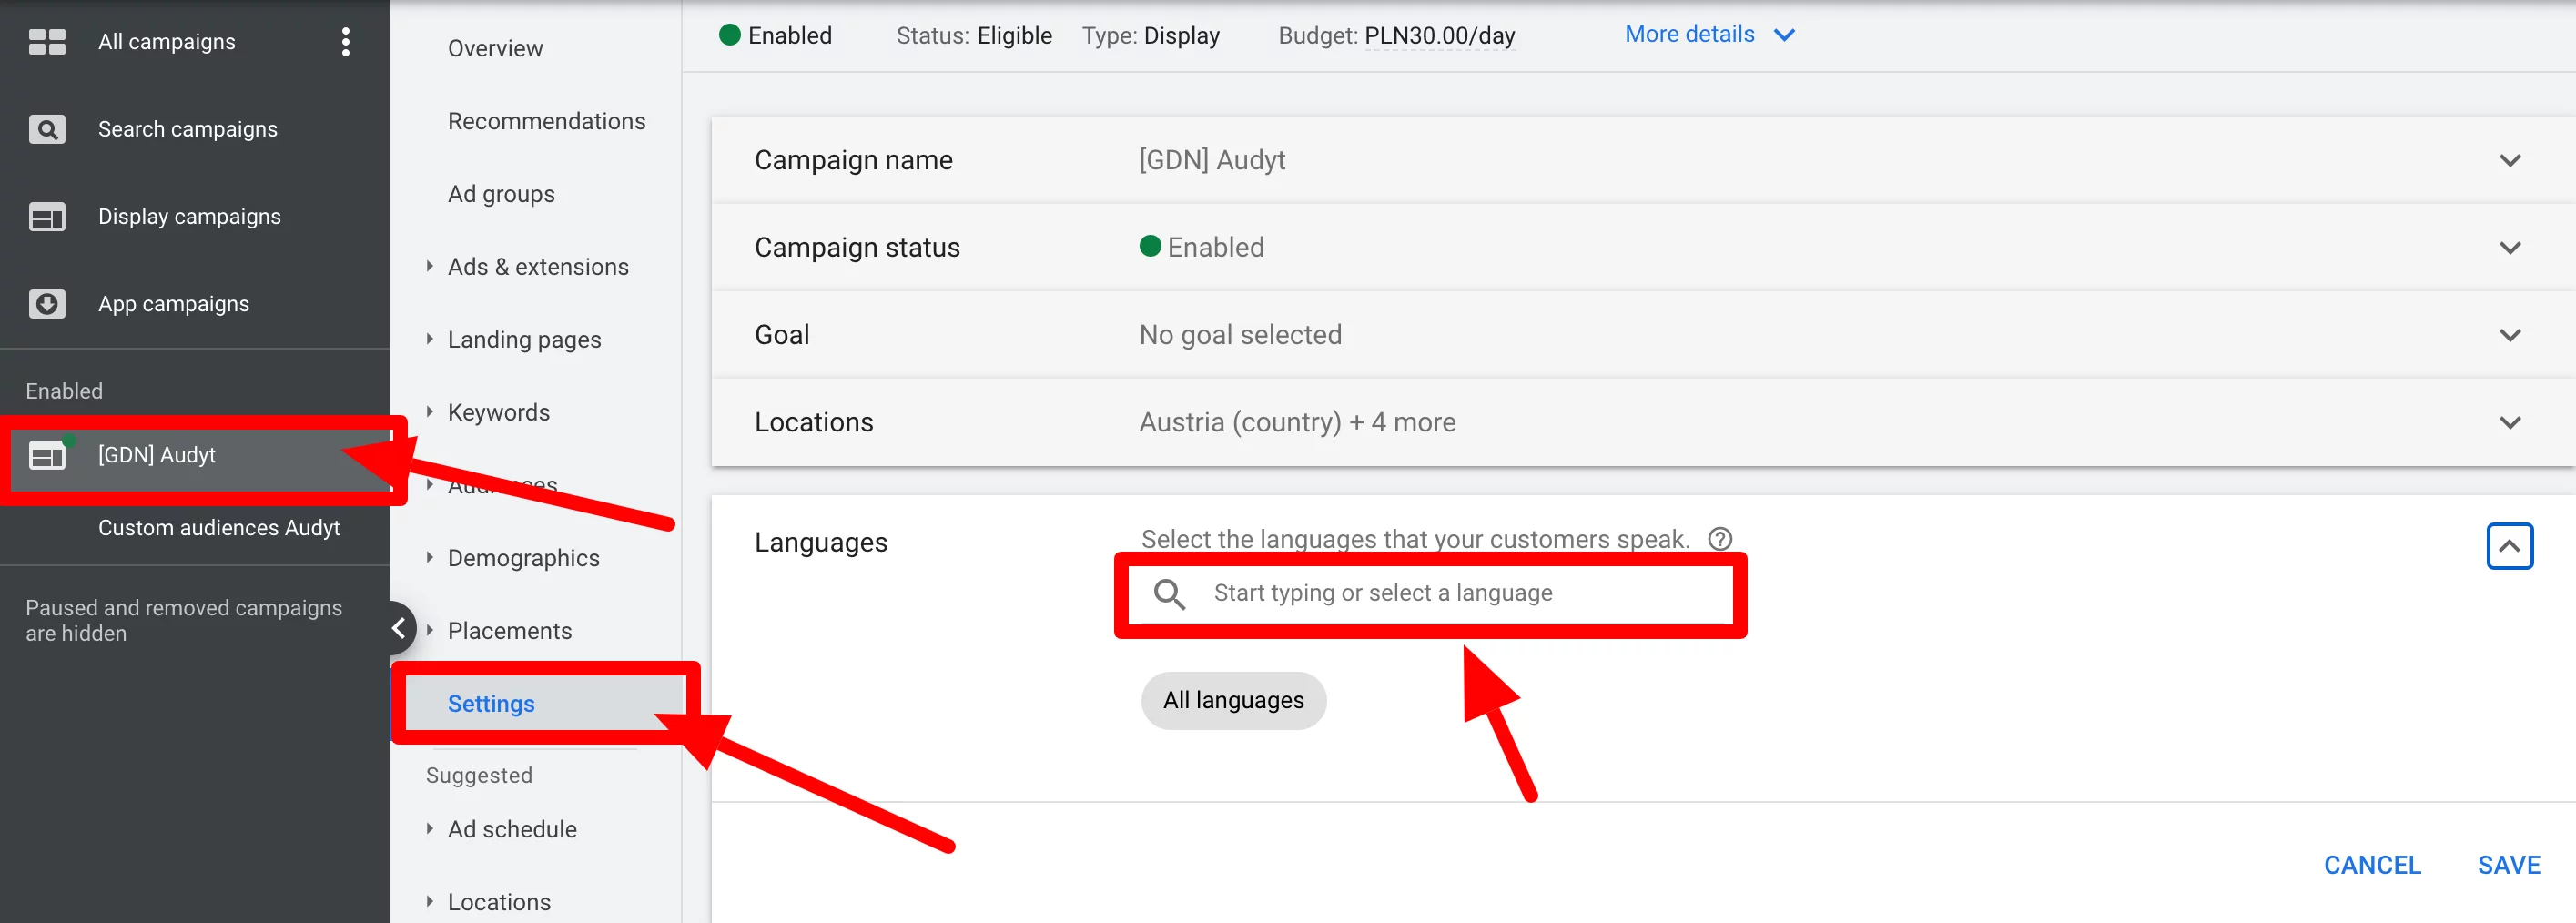The height and width of the screenshot is (923, 2576).
Task: Click the Display campaigns icon
Action: [x=47, y=217]
